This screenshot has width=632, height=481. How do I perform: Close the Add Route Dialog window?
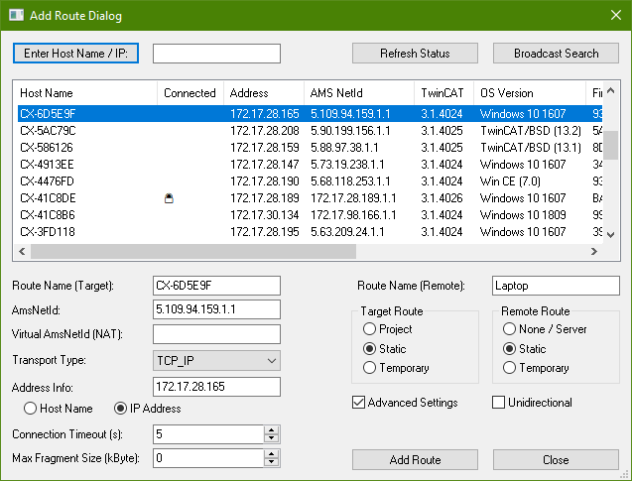point(616,15)
